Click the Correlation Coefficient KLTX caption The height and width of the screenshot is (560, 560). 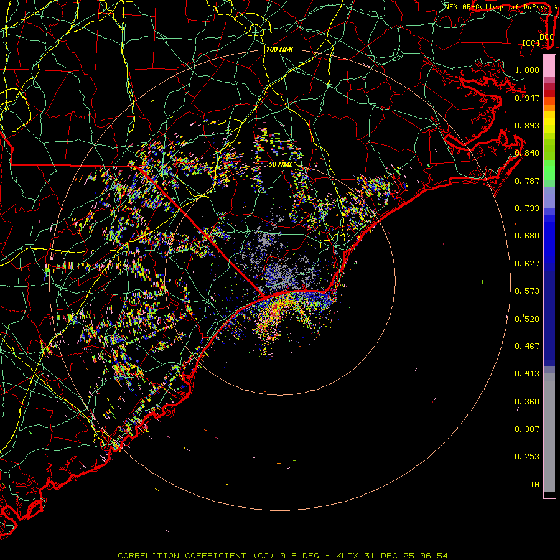click(282, 556)
